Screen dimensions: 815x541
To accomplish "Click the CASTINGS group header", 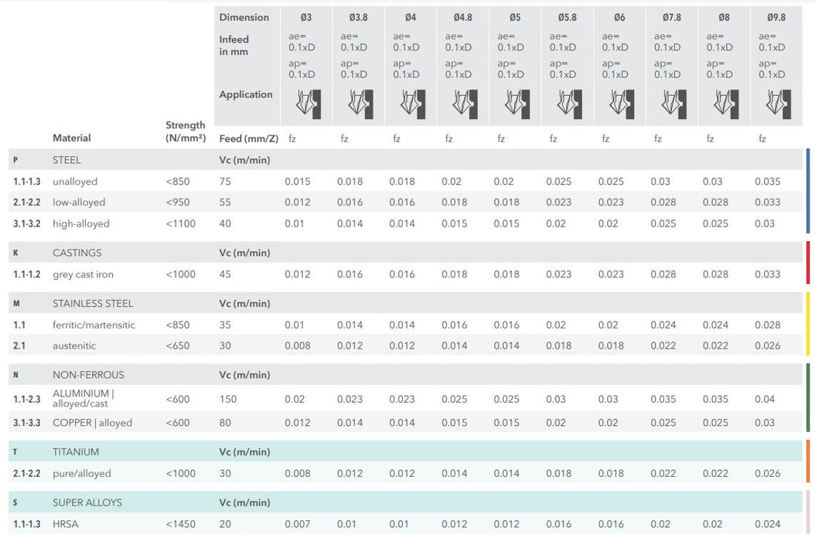I will (405, 253).
